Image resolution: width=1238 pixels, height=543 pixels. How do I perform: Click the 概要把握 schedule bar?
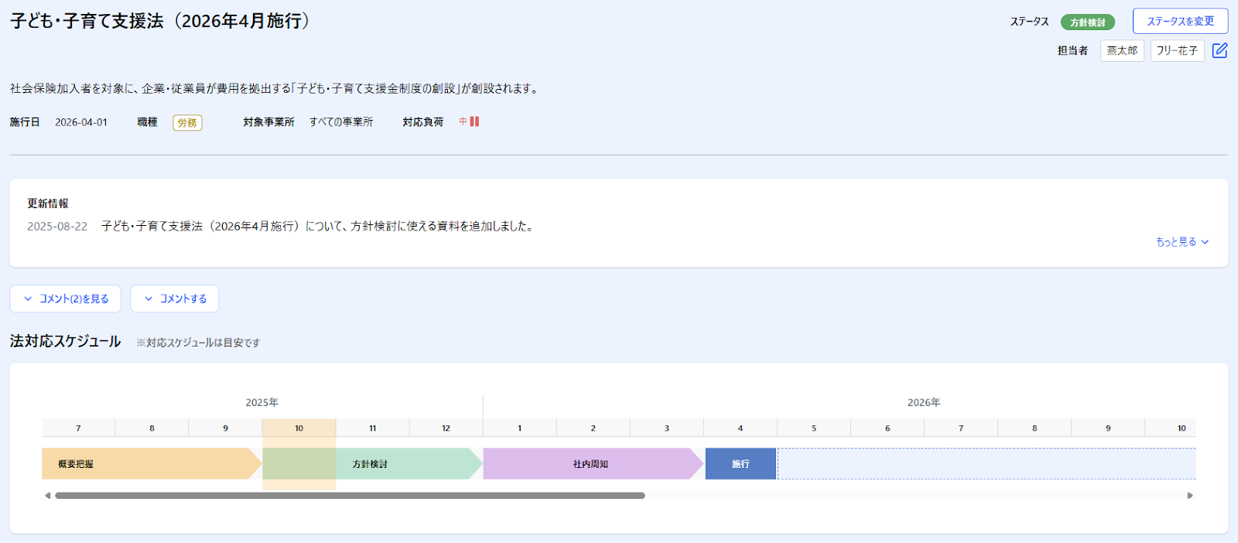[x=152, y=464]
